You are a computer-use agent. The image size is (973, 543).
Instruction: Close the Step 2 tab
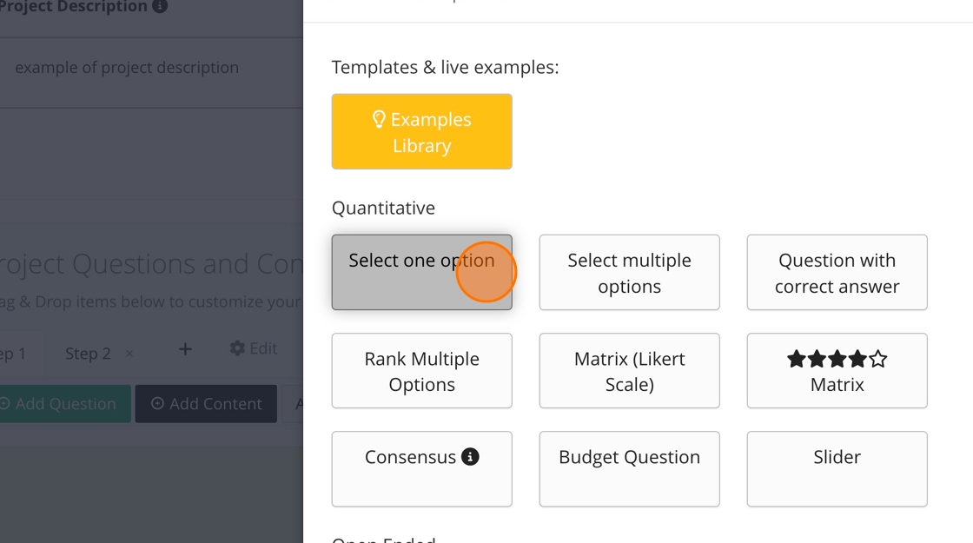pos(129,354)
